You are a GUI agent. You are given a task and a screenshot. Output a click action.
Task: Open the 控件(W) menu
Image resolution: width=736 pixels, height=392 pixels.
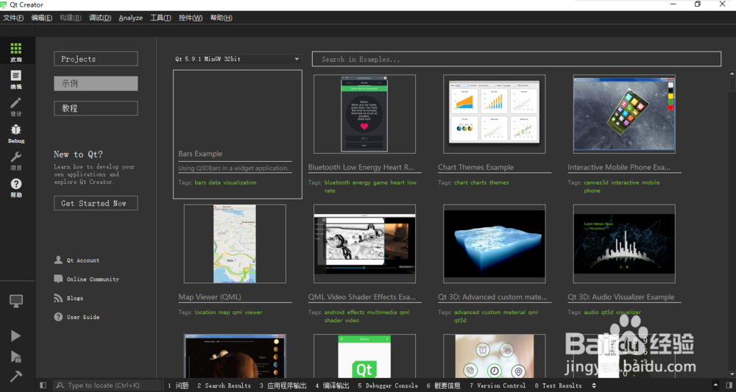coord(191,18)
